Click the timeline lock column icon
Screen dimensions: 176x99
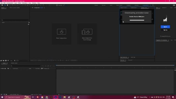(5, 68)
